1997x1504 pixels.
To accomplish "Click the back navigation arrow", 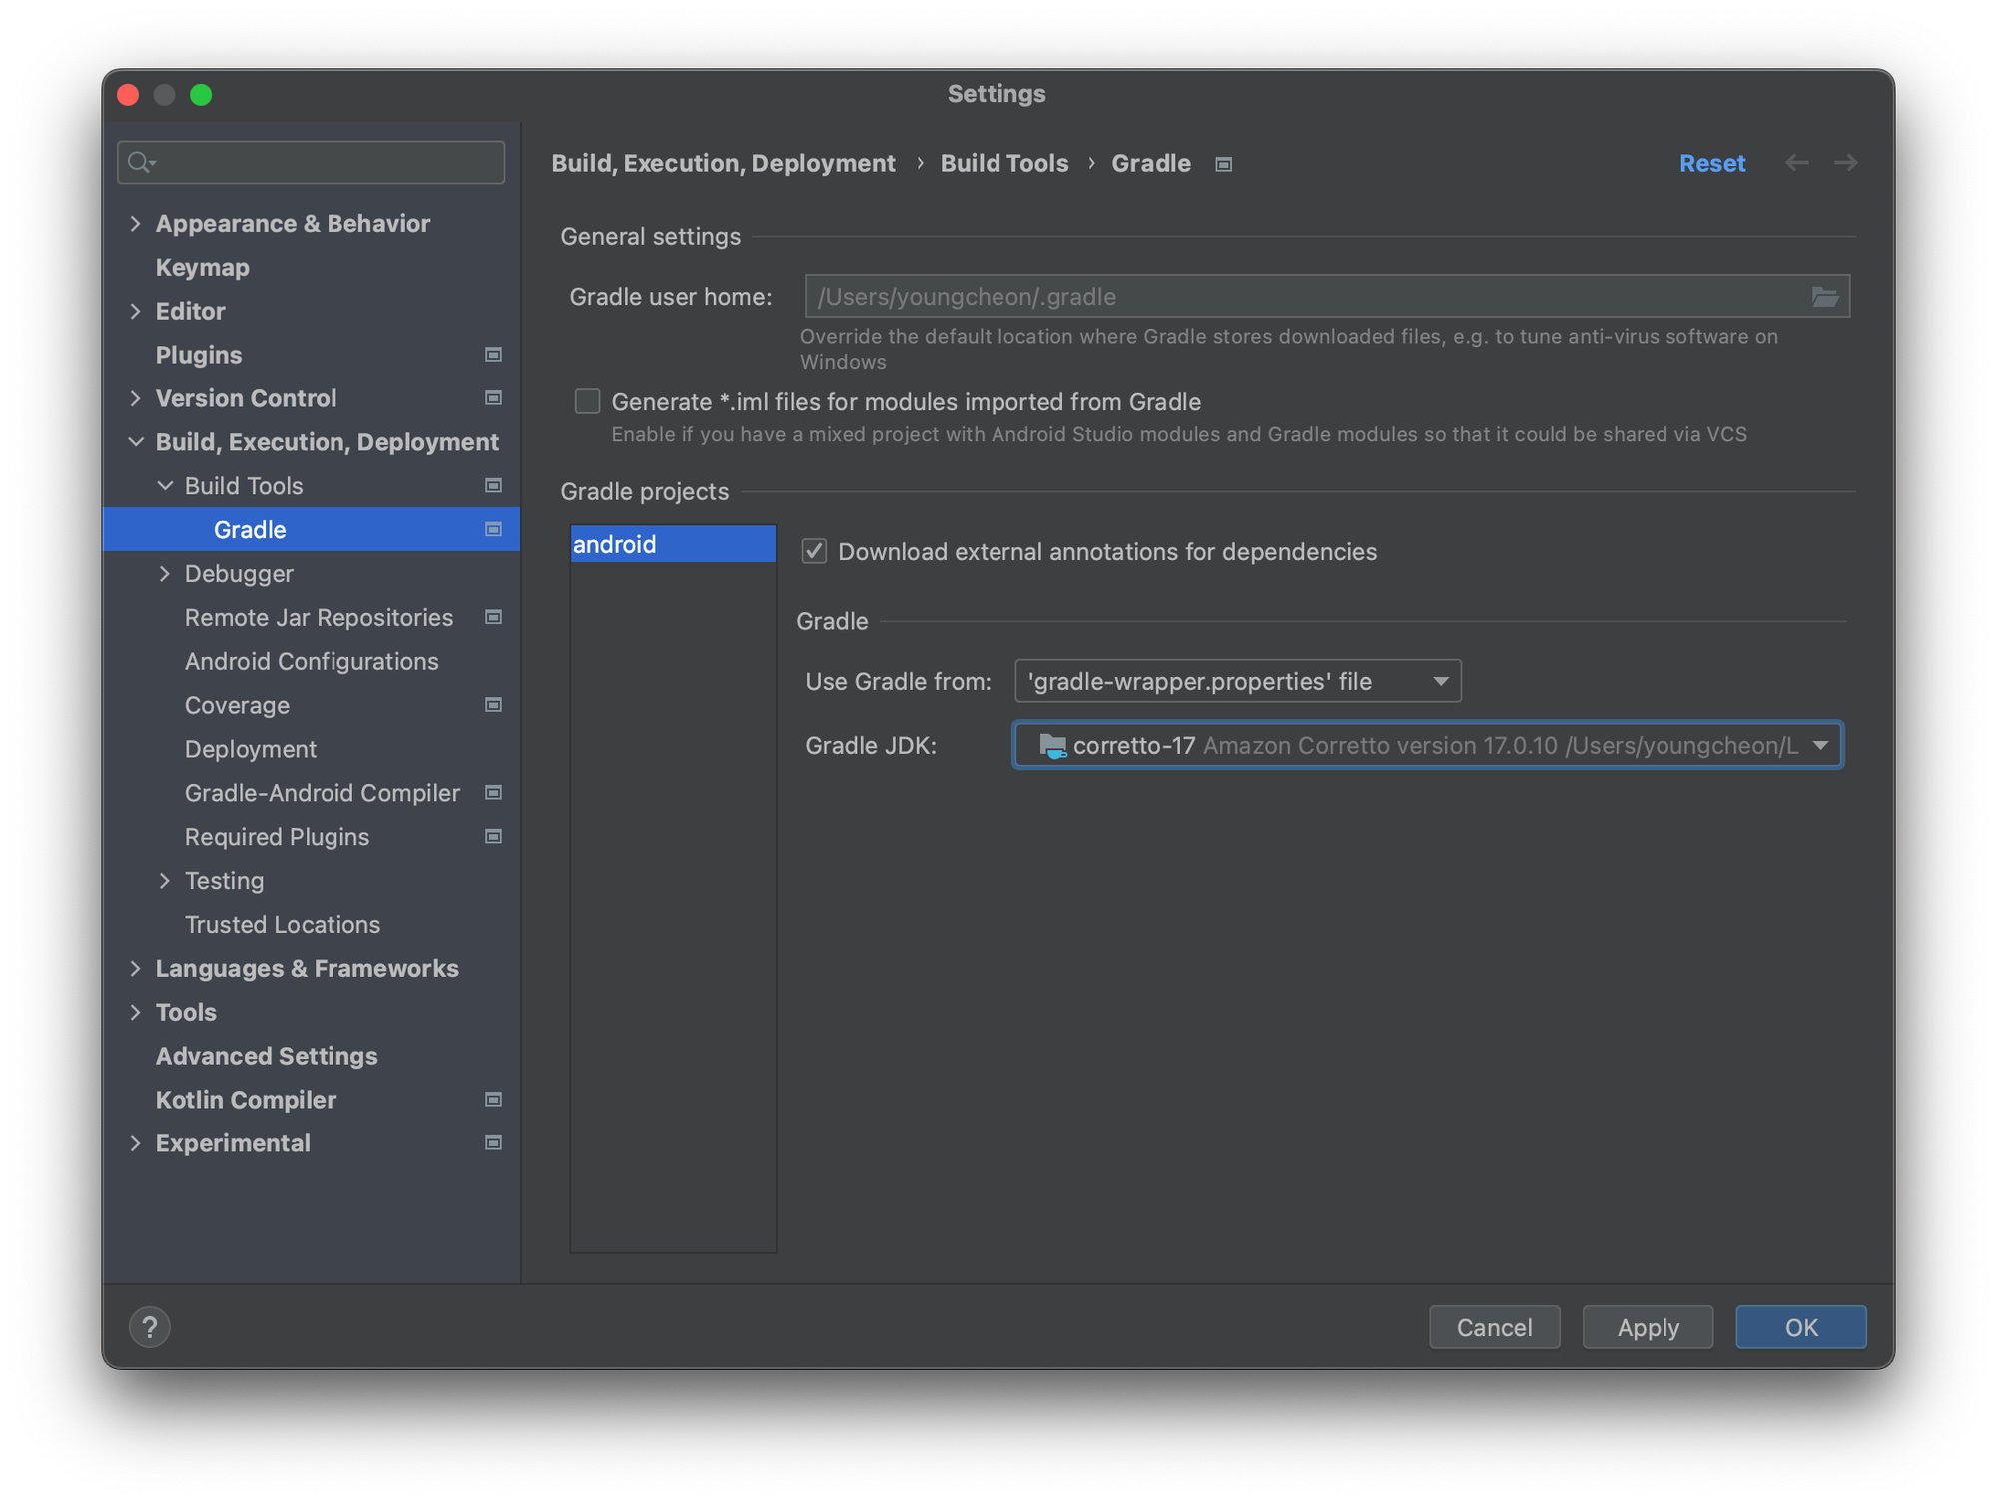I will [x=1796, y=163].
